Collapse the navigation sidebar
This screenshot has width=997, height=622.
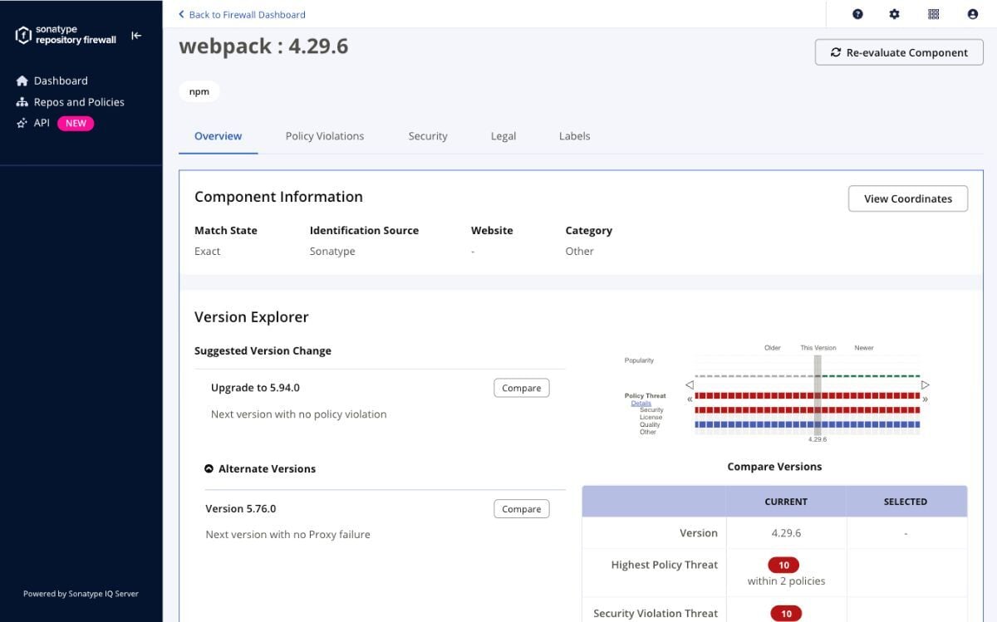(136, 36)
